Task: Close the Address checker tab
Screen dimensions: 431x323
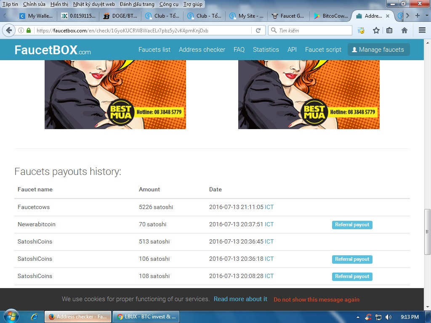Action: point(388,16)
